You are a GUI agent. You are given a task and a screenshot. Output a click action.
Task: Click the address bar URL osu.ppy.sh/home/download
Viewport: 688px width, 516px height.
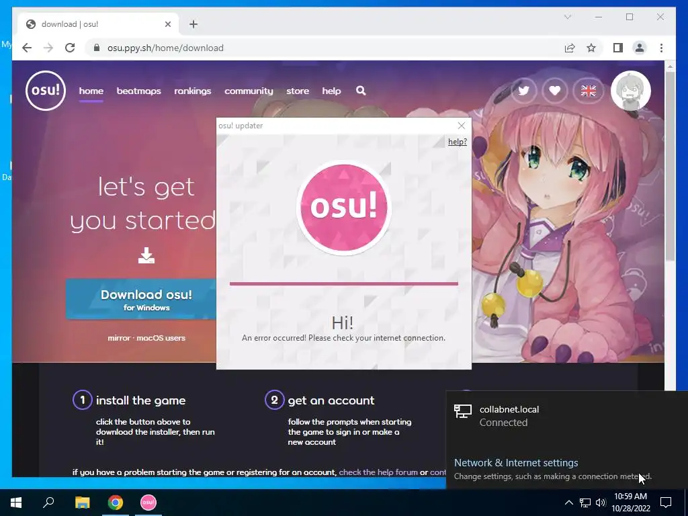point(165,48)
